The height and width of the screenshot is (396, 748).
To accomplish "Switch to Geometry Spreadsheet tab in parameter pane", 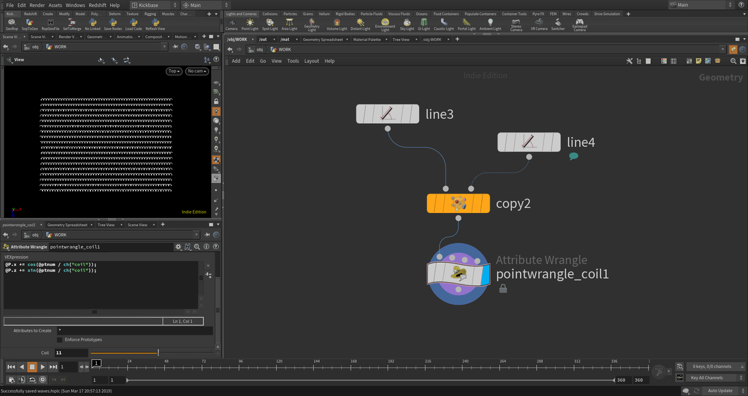I will pos(67,225).
